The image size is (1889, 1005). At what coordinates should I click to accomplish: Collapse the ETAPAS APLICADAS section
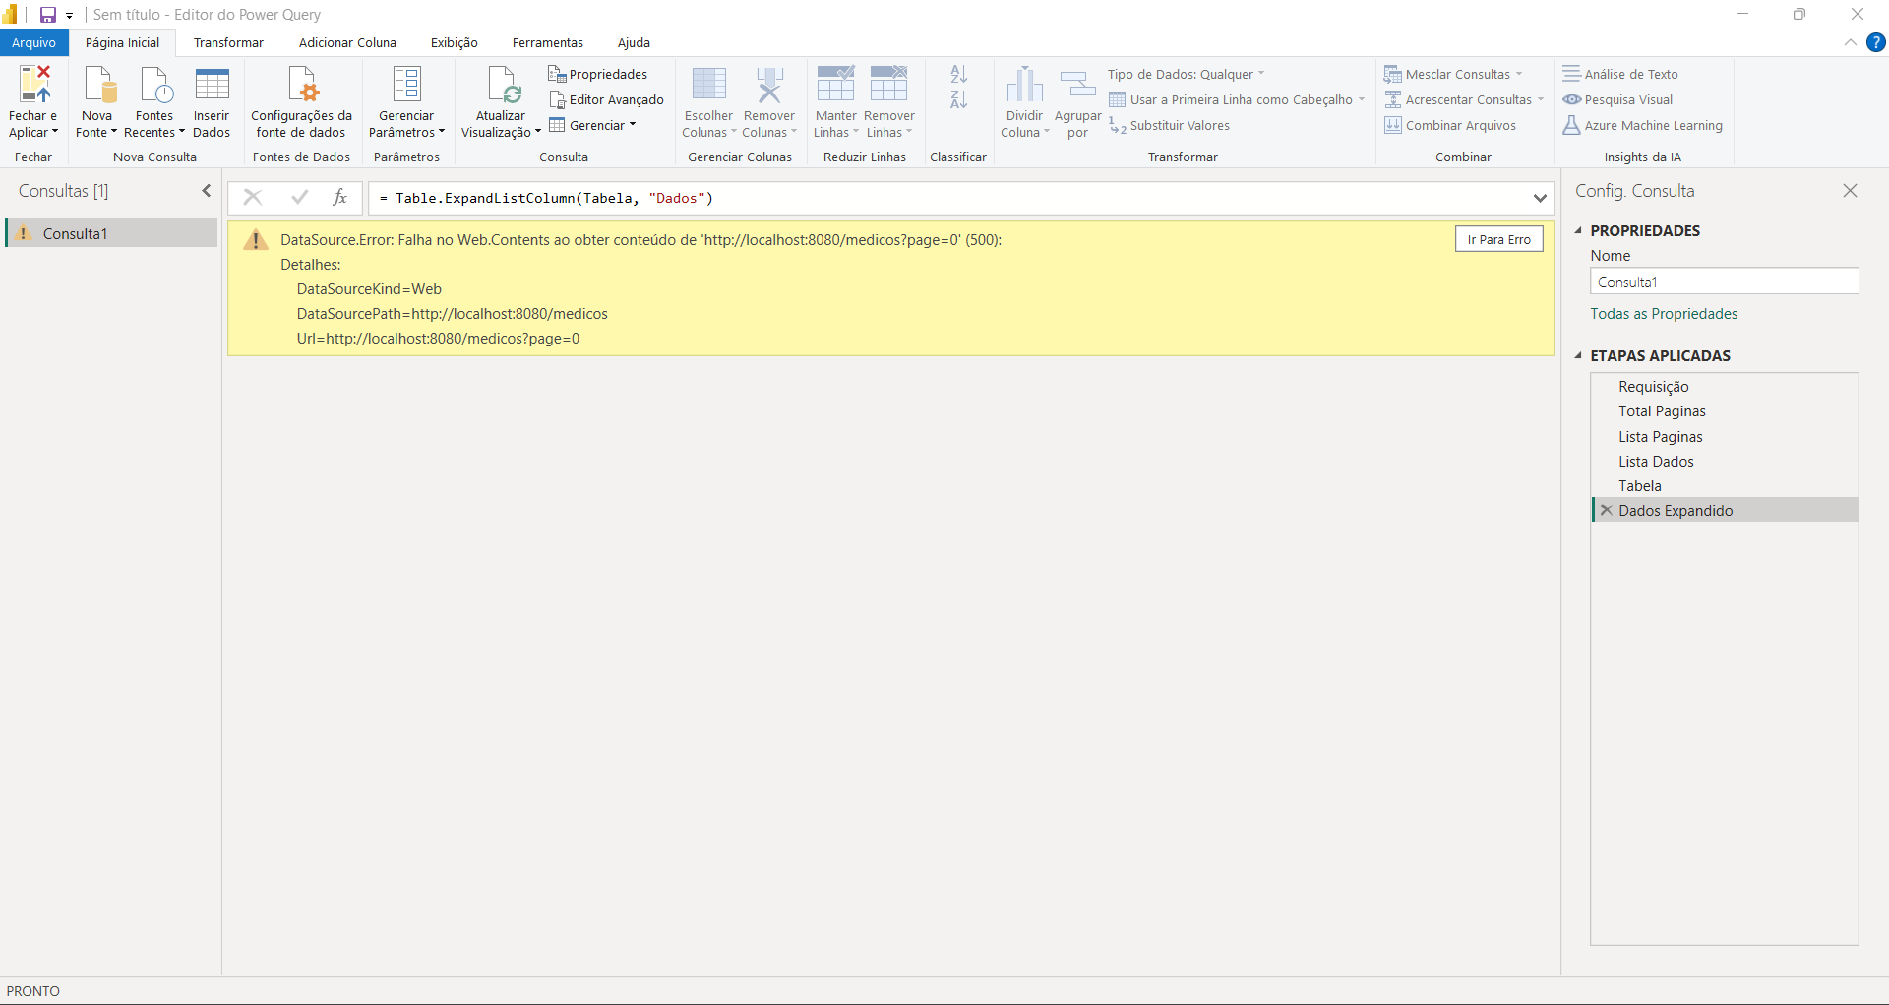1578,355
